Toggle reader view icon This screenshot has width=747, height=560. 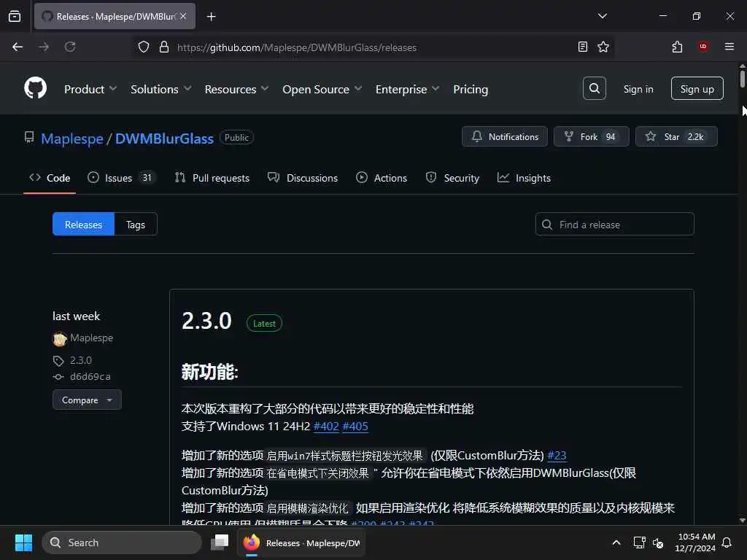(582, 47)
